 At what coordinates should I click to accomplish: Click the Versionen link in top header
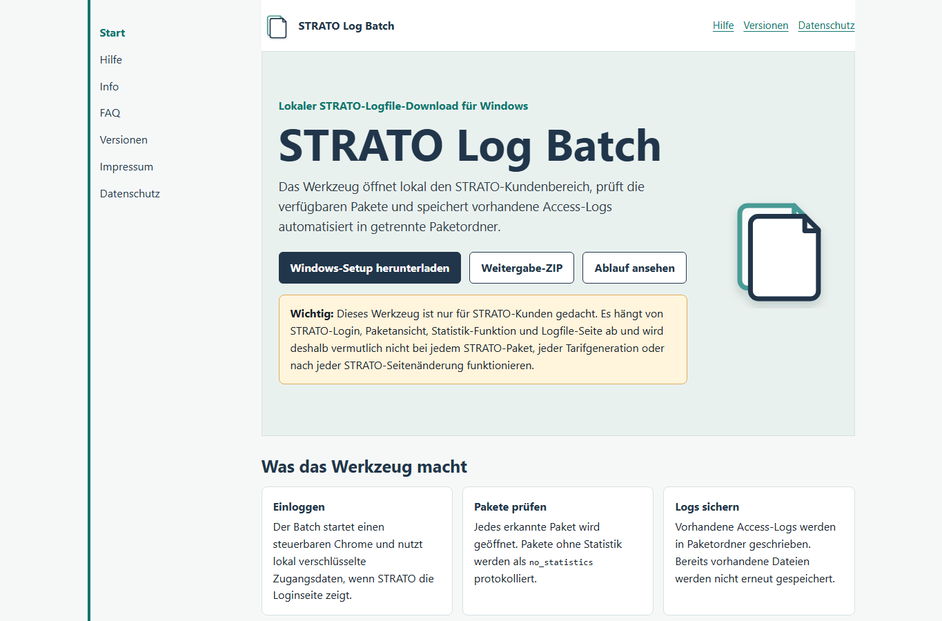click(x=765, y=26)
